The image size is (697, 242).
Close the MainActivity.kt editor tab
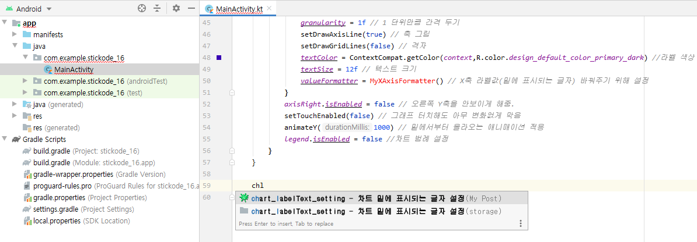pos(269,9)
